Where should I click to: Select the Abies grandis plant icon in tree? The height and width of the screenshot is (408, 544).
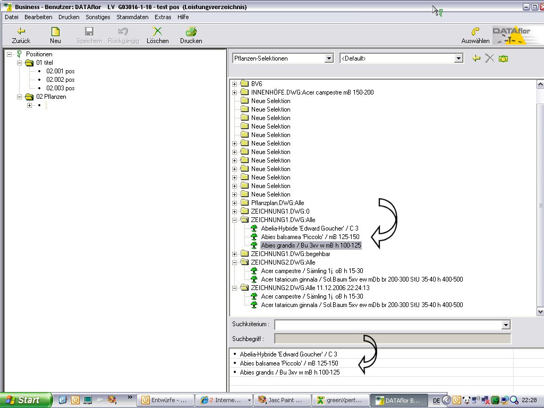pyautogui.click(x=254, y=245)
